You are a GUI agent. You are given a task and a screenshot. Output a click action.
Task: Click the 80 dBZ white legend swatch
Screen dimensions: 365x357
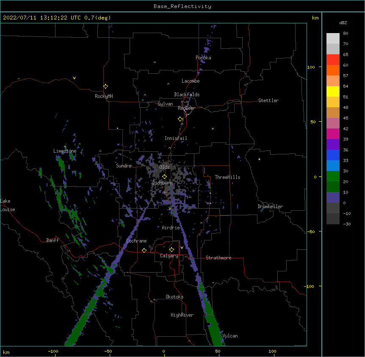[333, 39]
